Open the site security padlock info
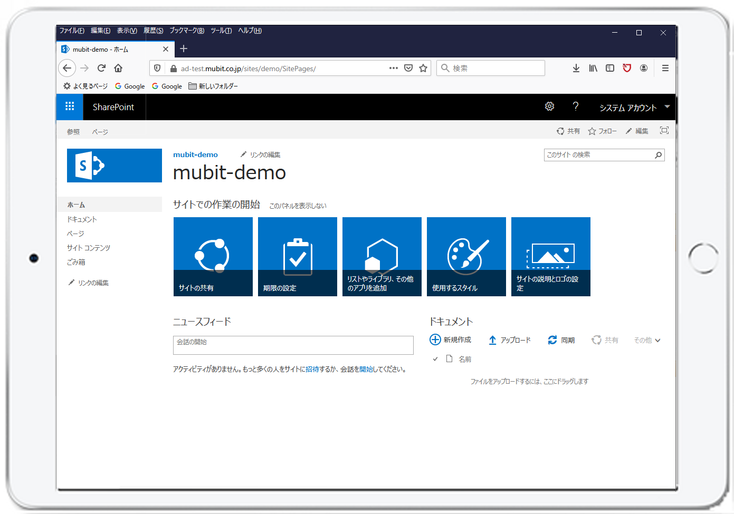The height and width of the screenshot is (514, 734). tap(173, 69)
